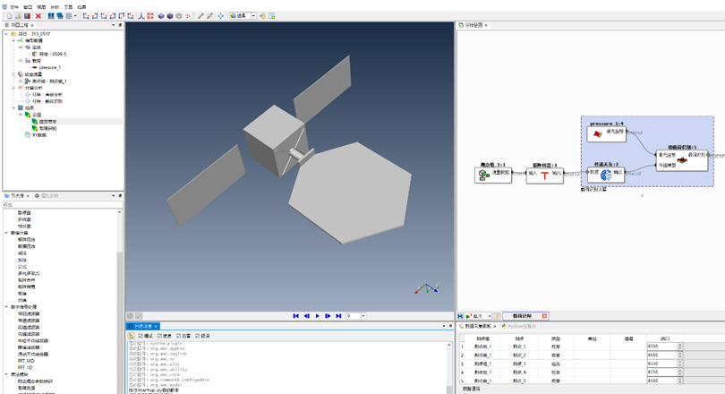725x394 pixels.
Task: Click the open project toolbar icon
Action: coord(18,16)
